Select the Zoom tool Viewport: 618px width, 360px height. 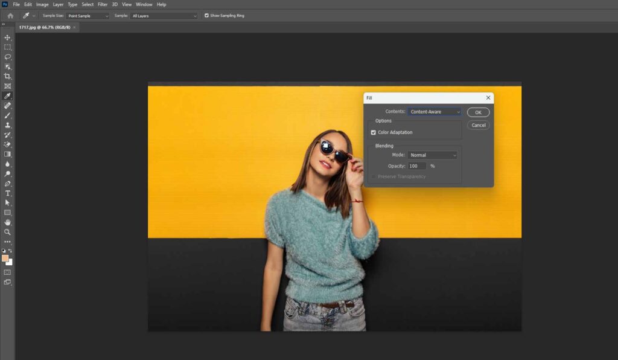(7, 232)
